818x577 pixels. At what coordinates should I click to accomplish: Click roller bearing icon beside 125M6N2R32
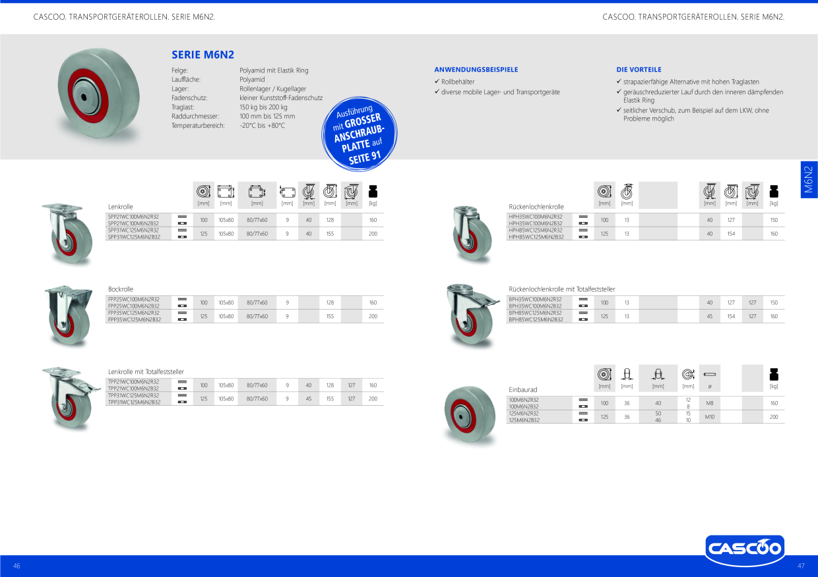pyautogui.click(x=583, y=413)
